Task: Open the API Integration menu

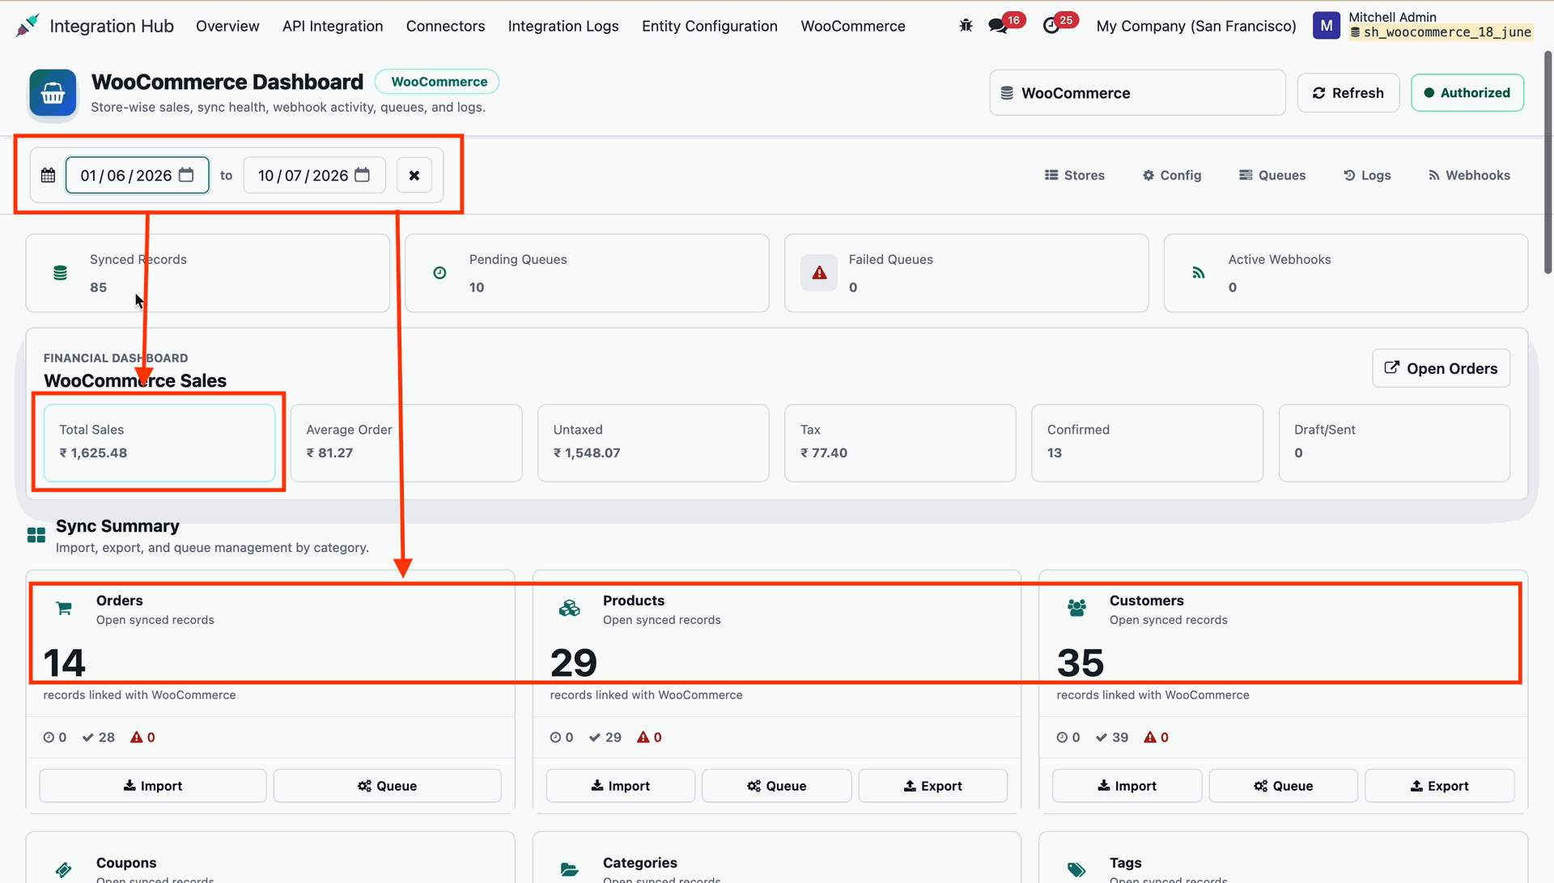Action: [x=333, y=26]
